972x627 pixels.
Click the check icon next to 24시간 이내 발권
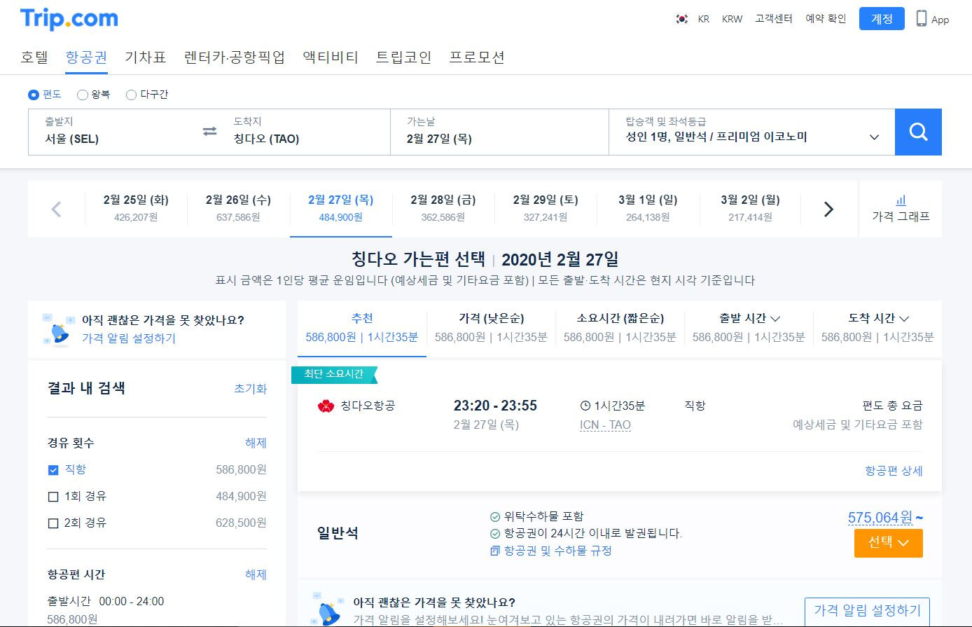click(x=495, y=534)
